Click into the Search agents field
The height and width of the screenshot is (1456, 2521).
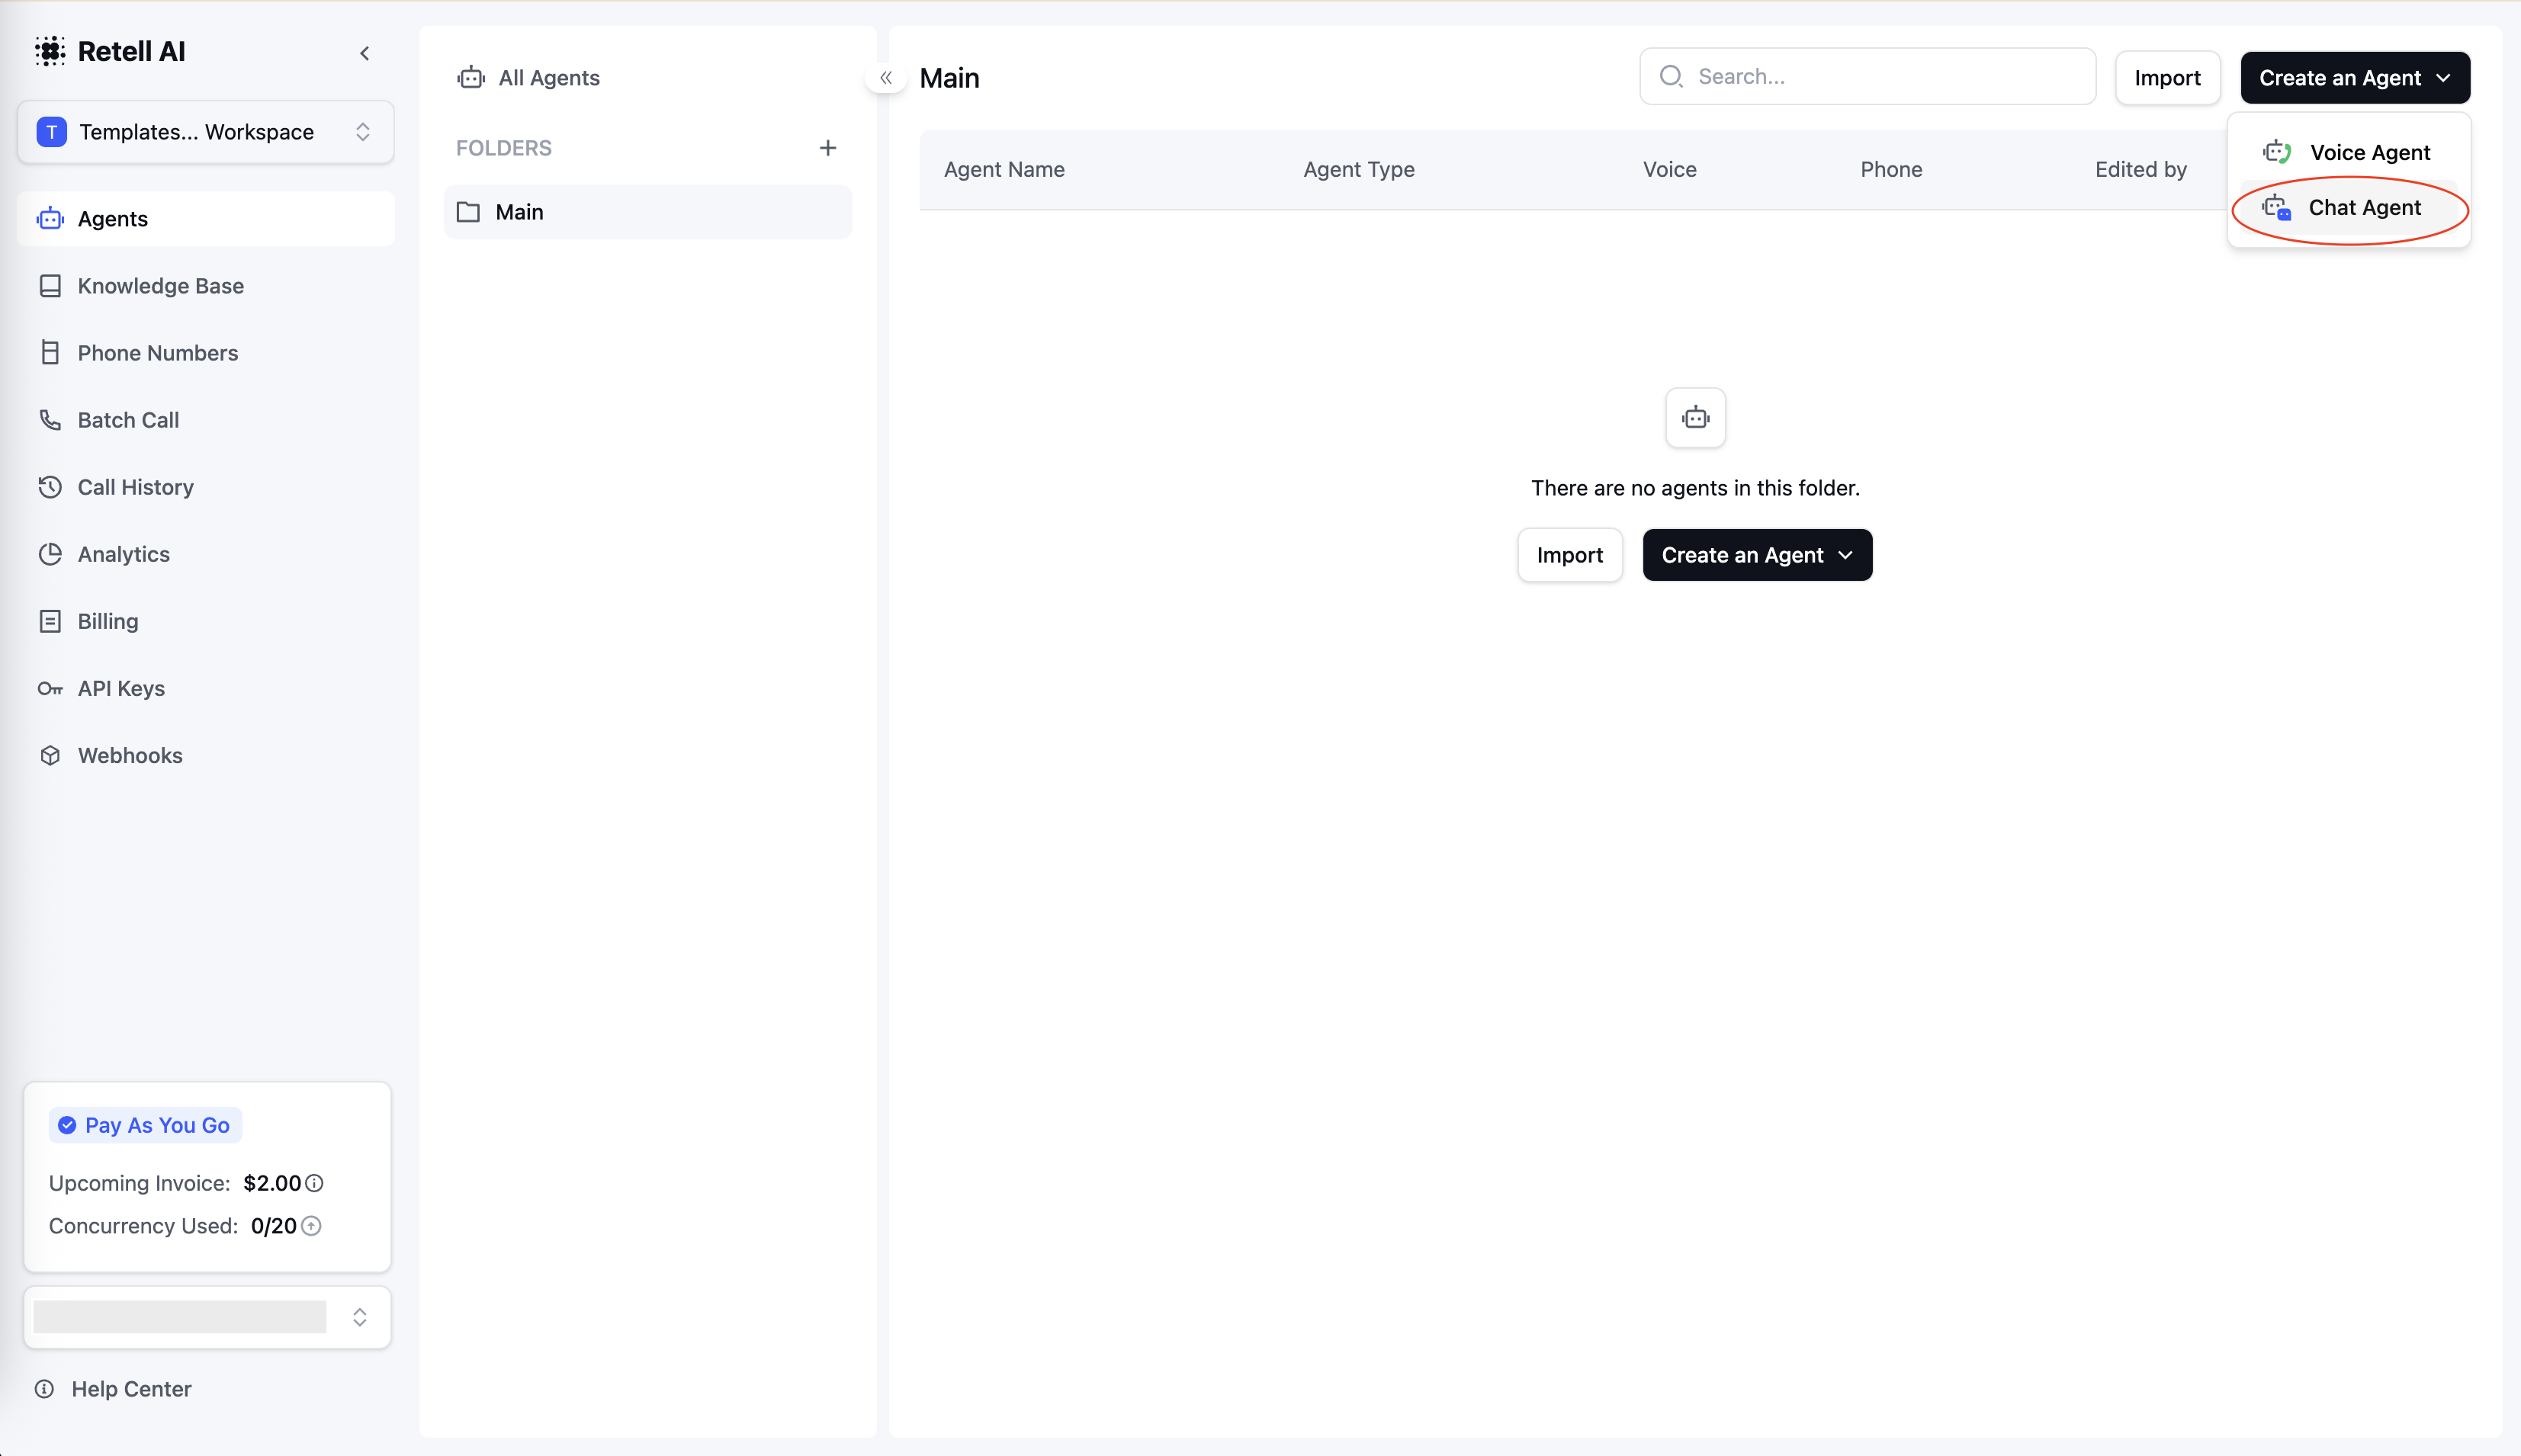pos(1868,77)
